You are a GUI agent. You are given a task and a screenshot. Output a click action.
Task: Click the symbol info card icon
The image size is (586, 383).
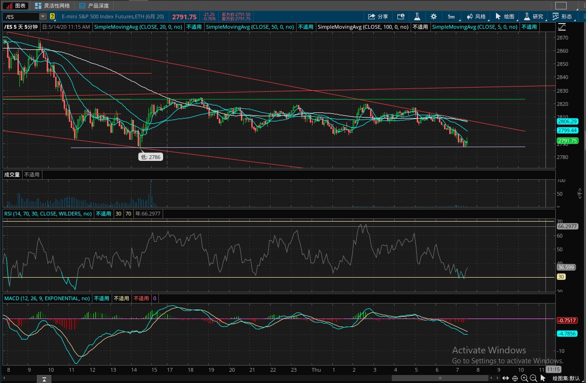pyautogui.click(x=400, y=16)
